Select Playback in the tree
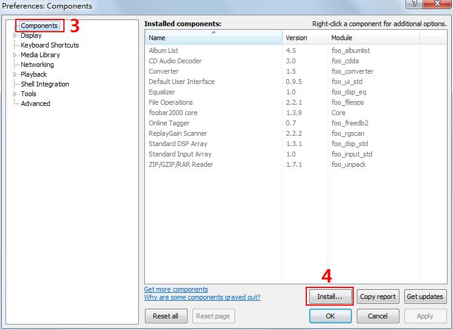Viewport: 453px width, 330px height. (x=33, y=74)
